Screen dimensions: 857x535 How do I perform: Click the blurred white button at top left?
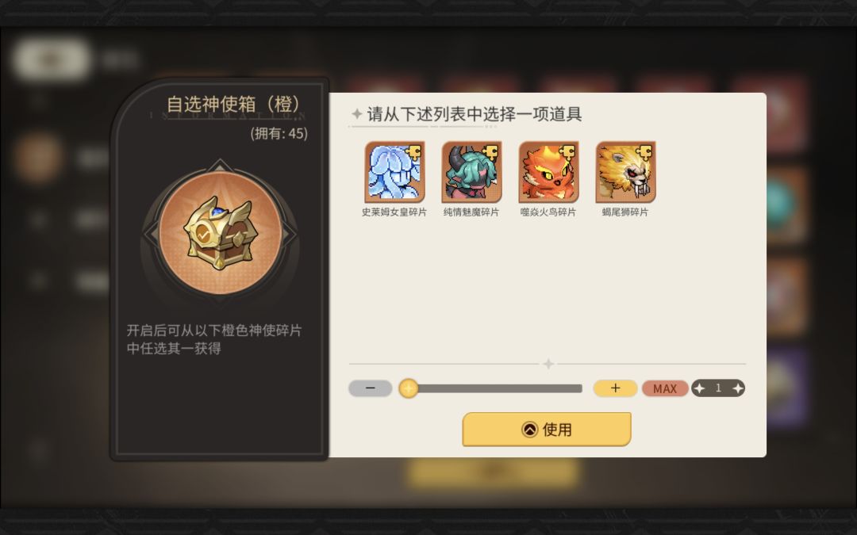click(52, 59)
